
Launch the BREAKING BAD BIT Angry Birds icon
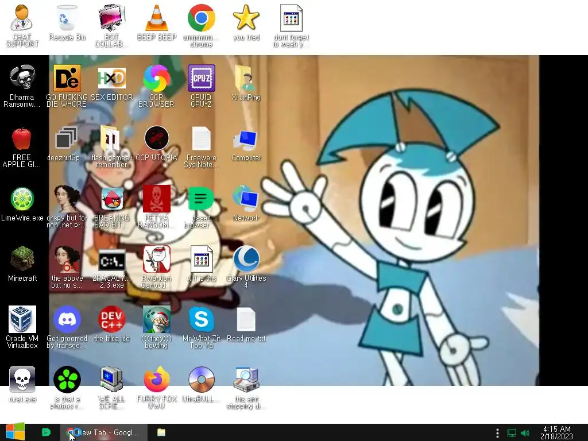coord(112,207)
